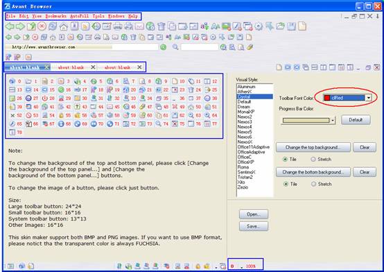Click the highlighter icon after the search box
Viewport: 384px width, 272px height.
(x=250, y=47)
